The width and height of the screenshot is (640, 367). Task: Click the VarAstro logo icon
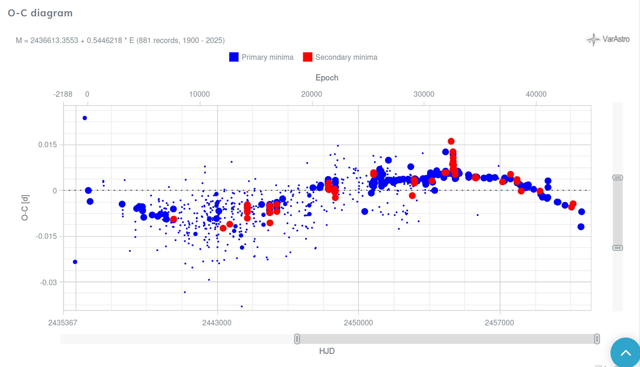tap(593, 40)
